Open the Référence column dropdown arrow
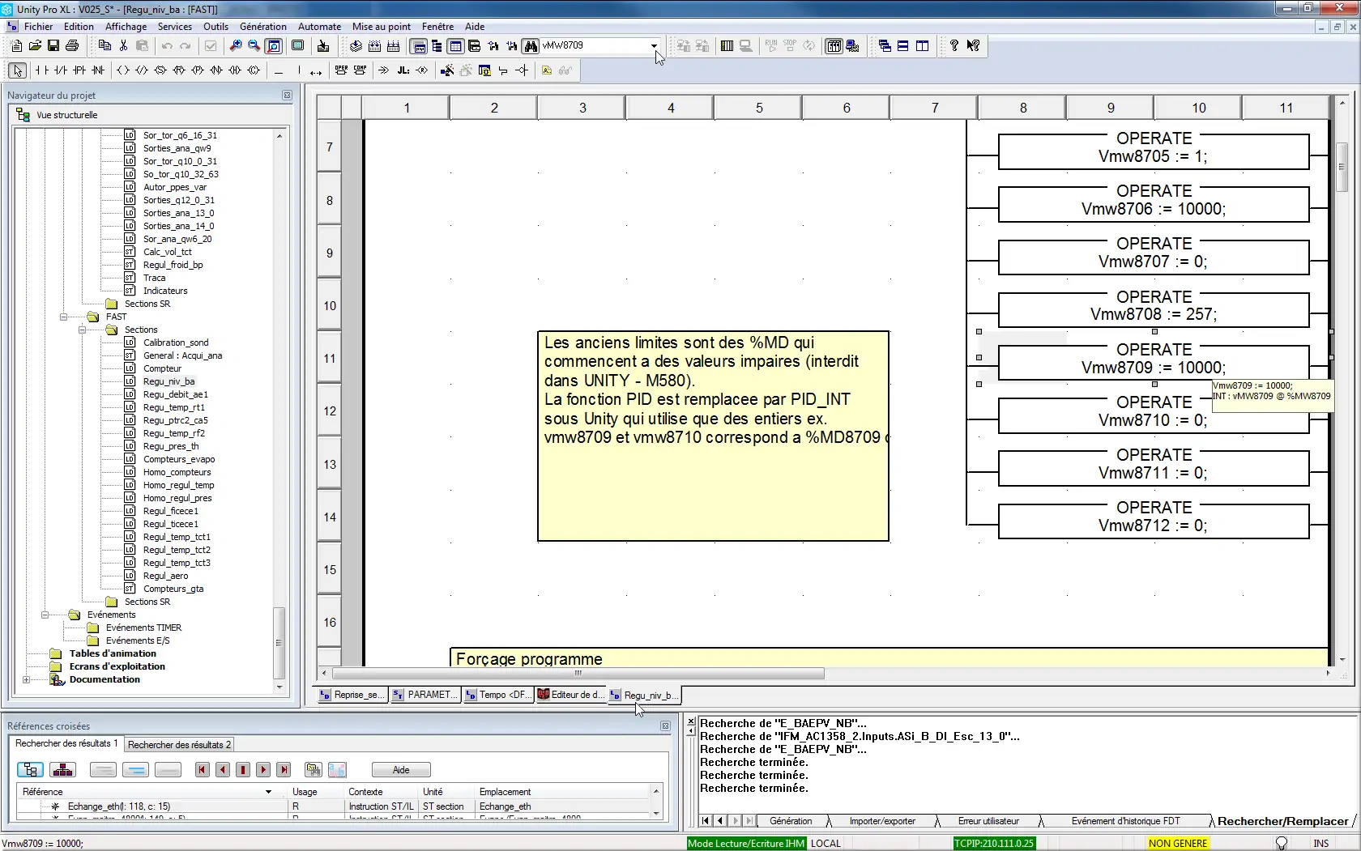1361x851 pixels. (x=268, y=792)
